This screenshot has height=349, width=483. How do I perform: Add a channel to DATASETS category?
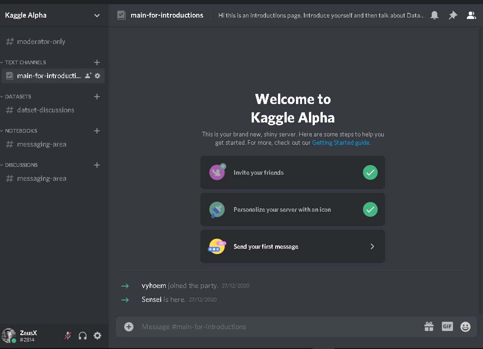point(97,97)
